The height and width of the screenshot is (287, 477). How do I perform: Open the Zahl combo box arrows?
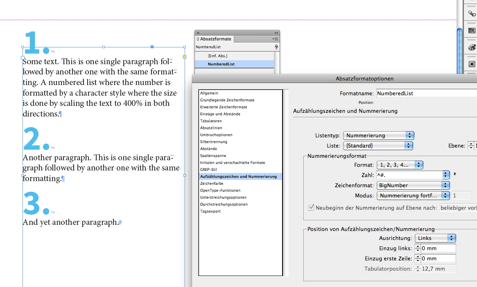tap(445, 175)
